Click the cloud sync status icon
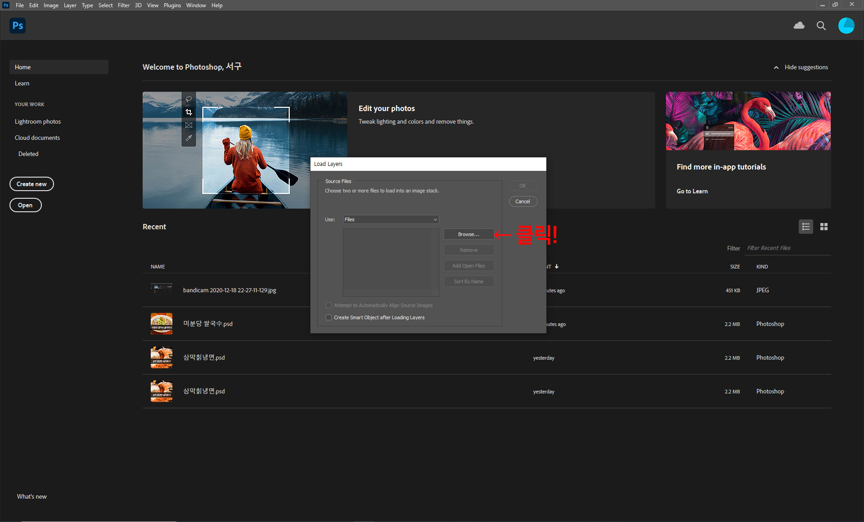864x522 pixels. (799, 26)
